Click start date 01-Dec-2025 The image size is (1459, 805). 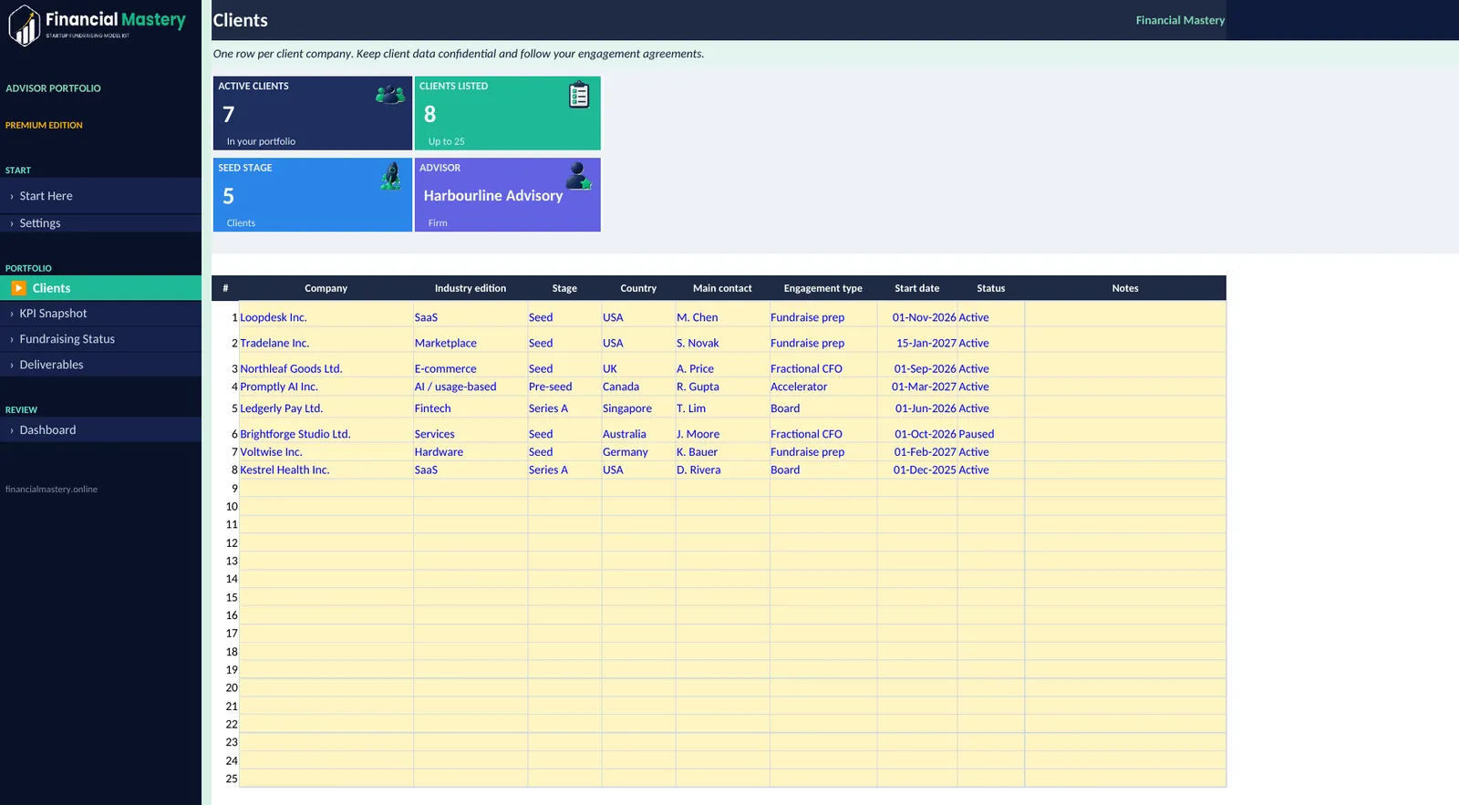pos(917,470)
